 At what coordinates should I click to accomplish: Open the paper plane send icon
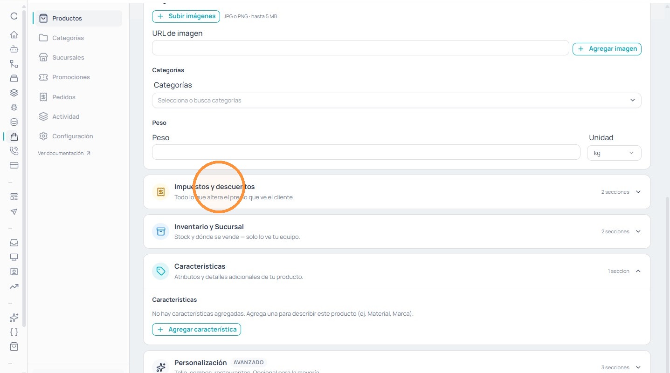point(14,211)
